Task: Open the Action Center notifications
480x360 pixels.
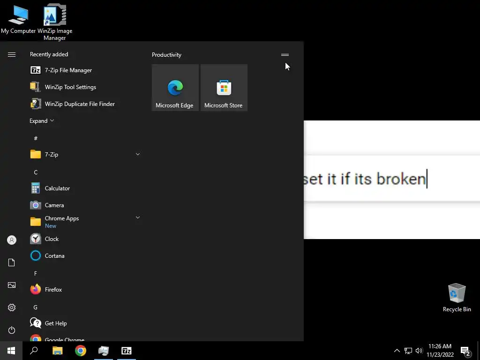Action: coord(465,351)
